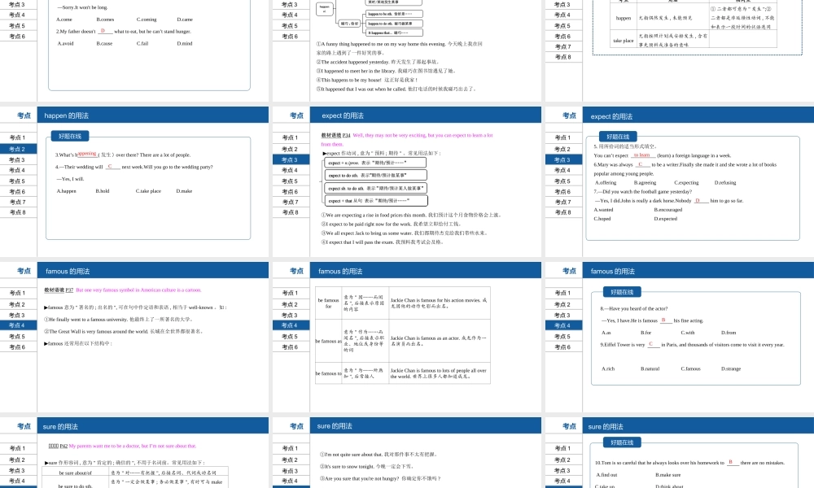Open the expect 的用法 slide with 好题在线 exercises
814x488 pixels.
pos(680,181)
